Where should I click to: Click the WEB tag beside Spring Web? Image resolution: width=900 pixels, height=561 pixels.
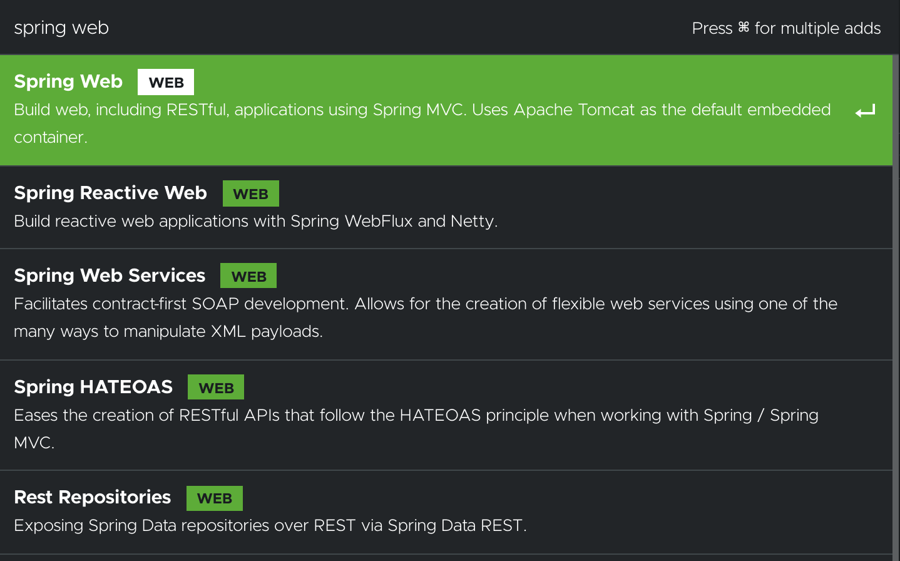[x=166, y=82]
